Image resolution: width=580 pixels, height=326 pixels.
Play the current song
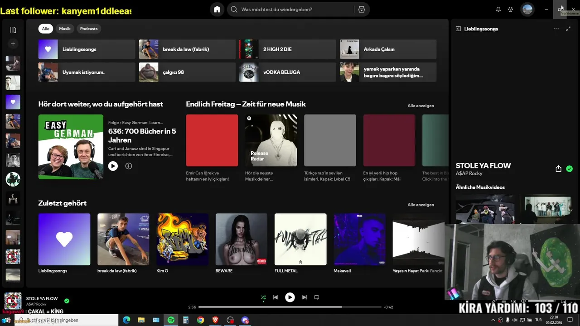click(290, 297)
